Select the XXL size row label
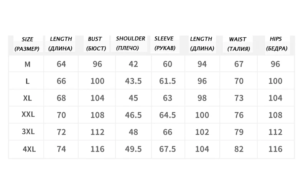The image size is (303, 180). tap(27, 115)
